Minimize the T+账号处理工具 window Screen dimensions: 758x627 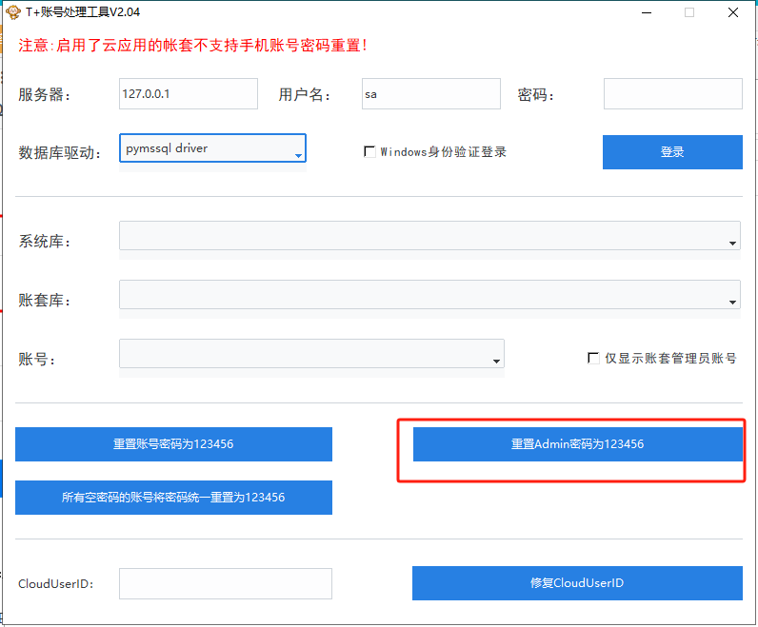[647, 12]
